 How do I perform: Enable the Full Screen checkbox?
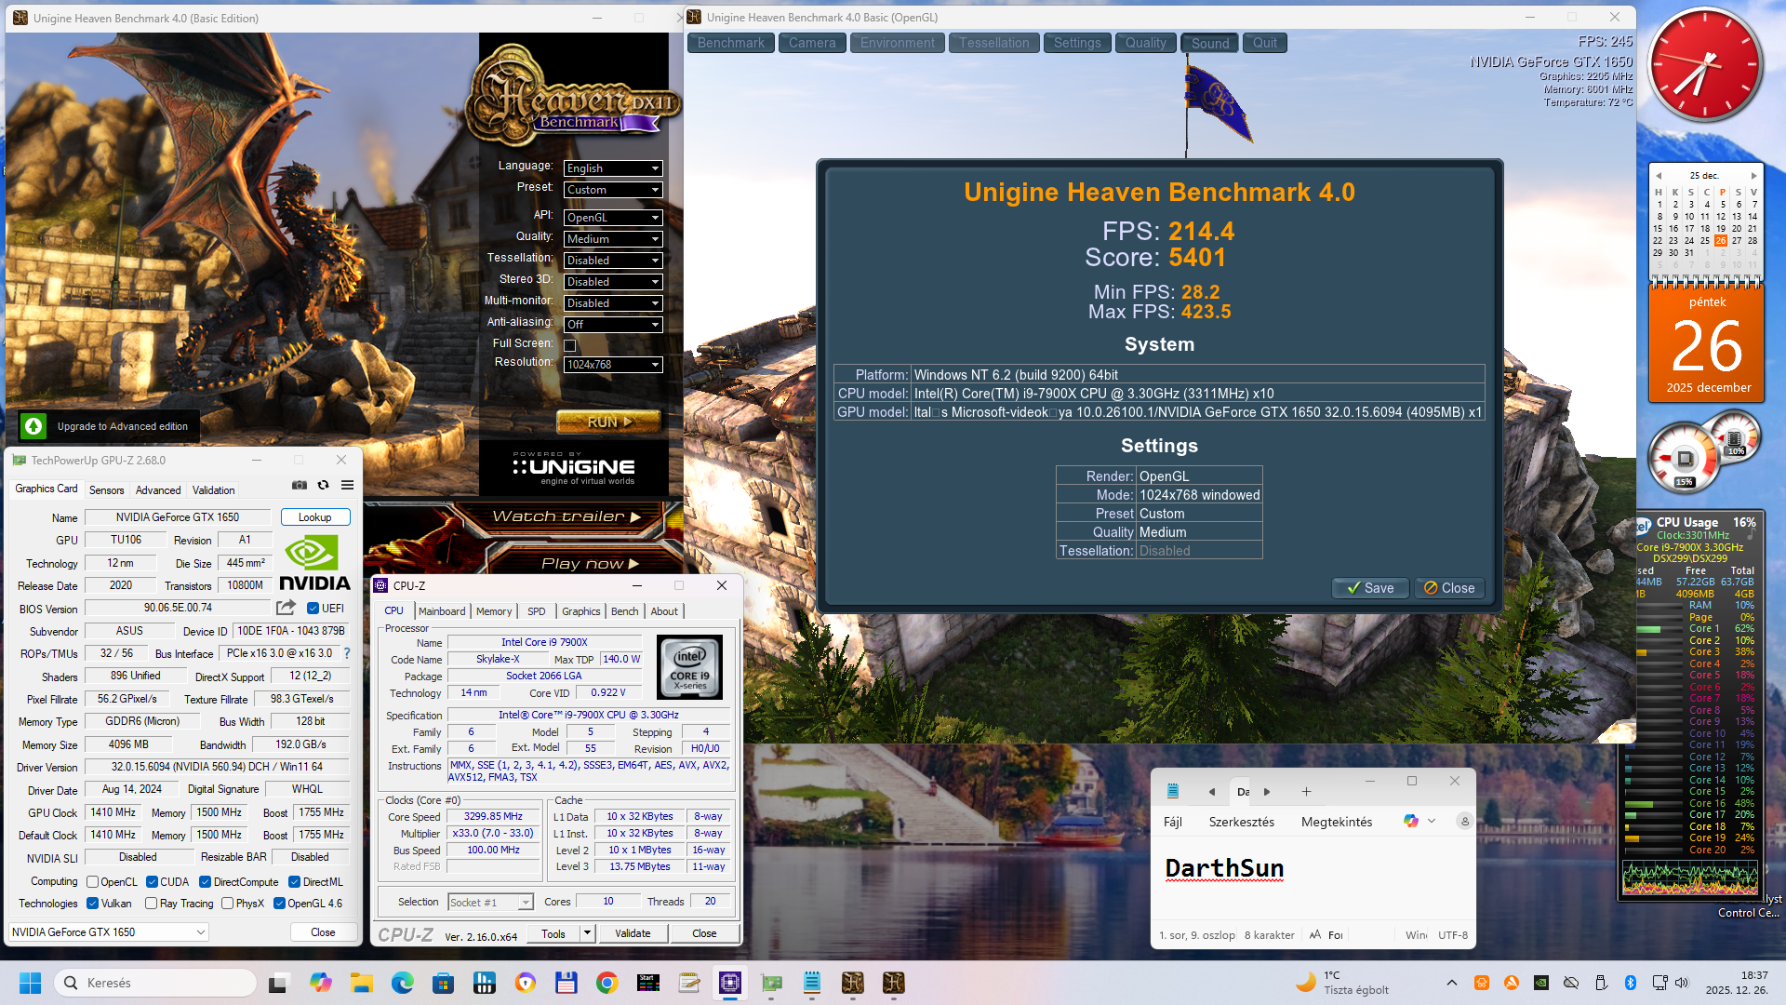[x=570, y=345]
